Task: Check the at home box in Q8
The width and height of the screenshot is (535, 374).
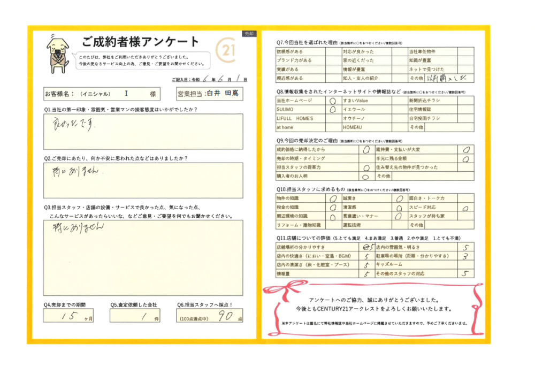Action: 333,127
